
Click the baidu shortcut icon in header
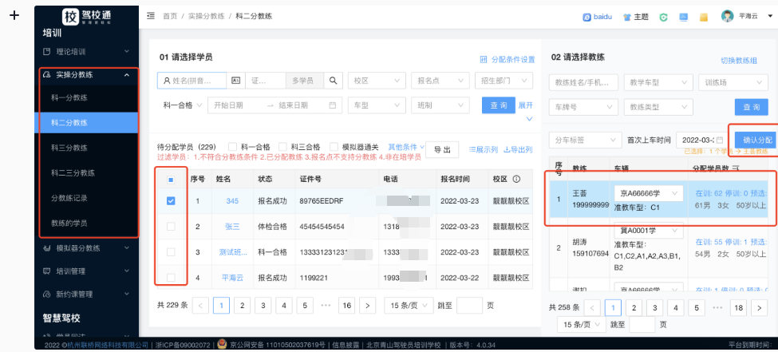click(586, 17)
